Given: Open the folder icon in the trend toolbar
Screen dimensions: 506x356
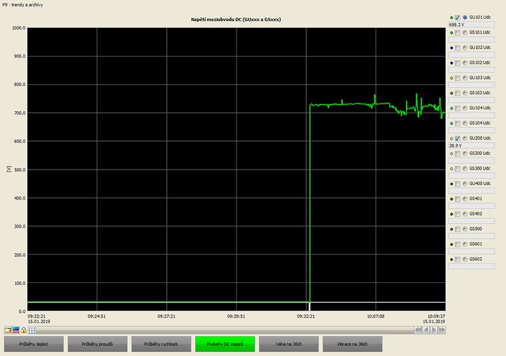Looking at the screenshot, I should point(8,330).
